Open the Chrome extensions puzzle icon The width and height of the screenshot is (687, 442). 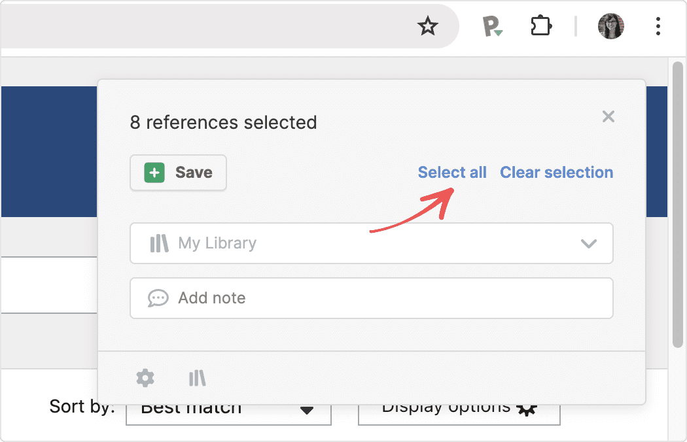(541, 26)
